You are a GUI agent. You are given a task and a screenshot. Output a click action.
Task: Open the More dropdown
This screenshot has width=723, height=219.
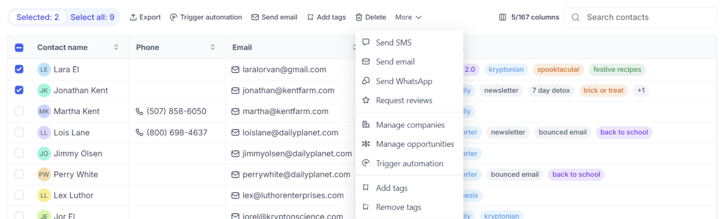[408, 17]
